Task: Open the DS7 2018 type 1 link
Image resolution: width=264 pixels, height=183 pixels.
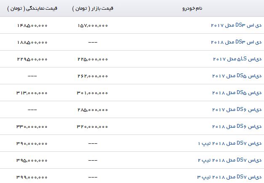Action: coord(230,143)
